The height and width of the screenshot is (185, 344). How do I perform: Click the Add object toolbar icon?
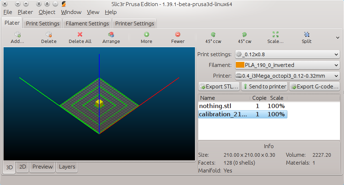(x=18, y=34)
